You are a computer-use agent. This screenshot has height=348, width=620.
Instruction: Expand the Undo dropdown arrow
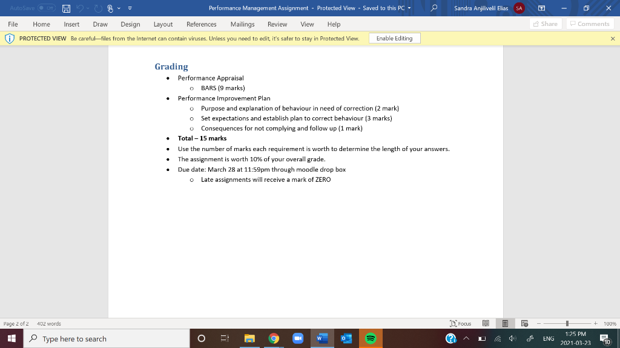(x=88, y=8)
